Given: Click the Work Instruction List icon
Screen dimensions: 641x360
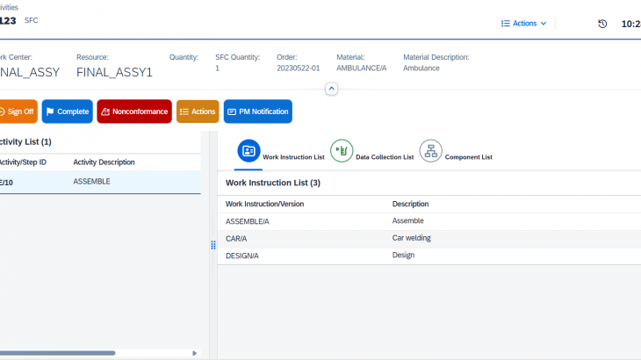Looking at the screenshot, I should (x=248, y=151).
